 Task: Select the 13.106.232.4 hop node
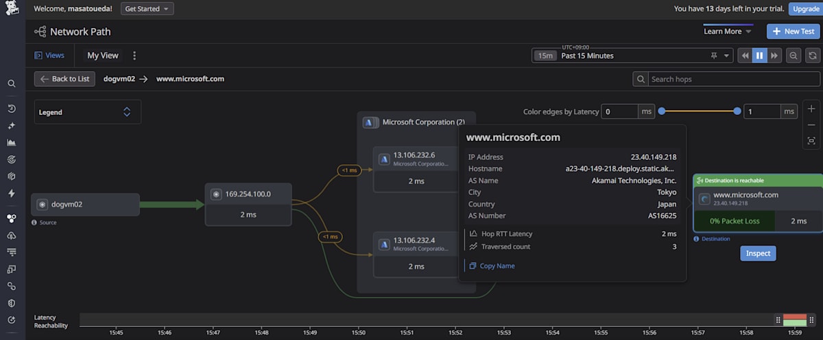click(416, 254)
